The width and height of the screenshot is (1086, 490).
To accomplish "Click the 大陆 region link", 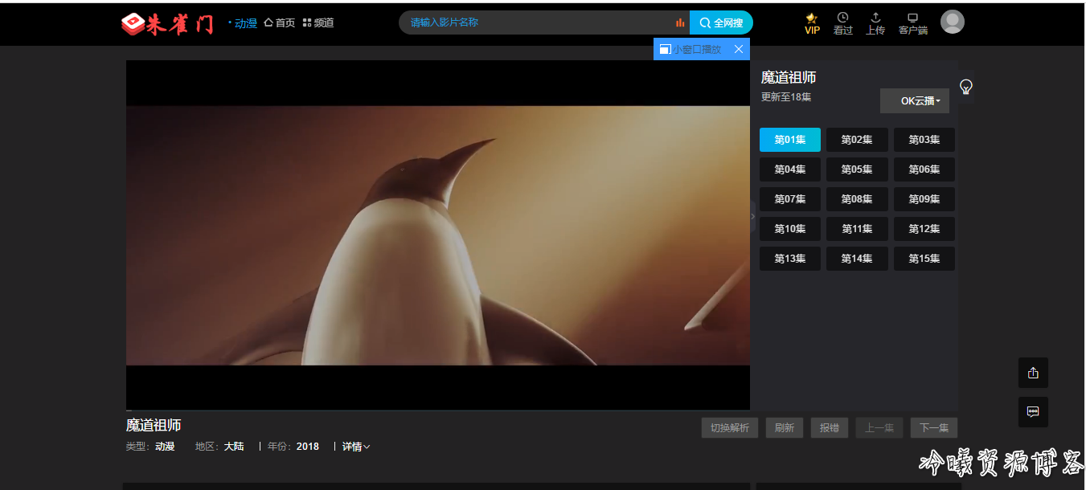I will click(234, 447).
